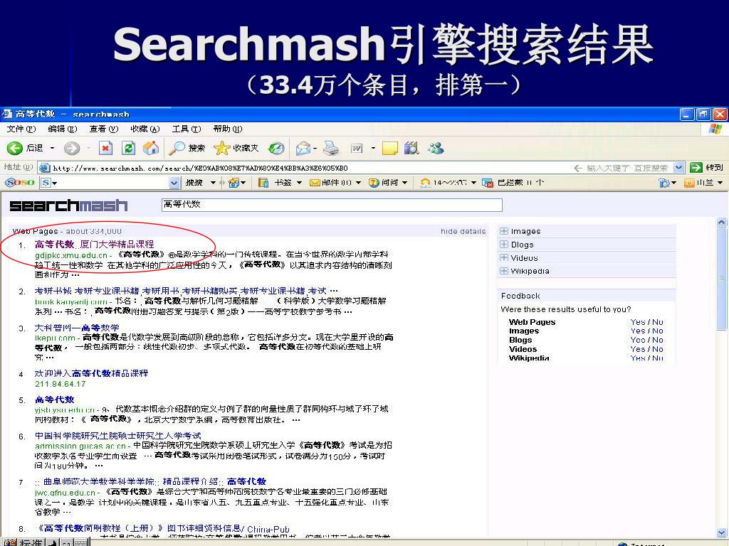Open result 大科普网—高等数学

[77, 327]
